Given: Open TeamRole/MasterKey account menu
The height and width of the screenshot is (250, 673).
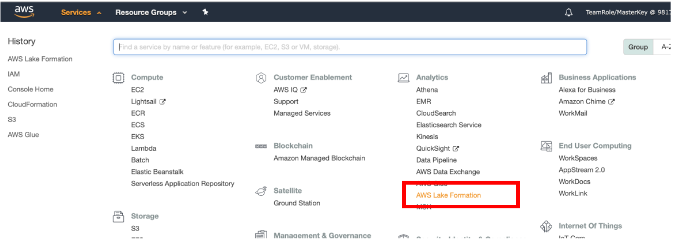Looking at the screenshot, I should (628, 13).
